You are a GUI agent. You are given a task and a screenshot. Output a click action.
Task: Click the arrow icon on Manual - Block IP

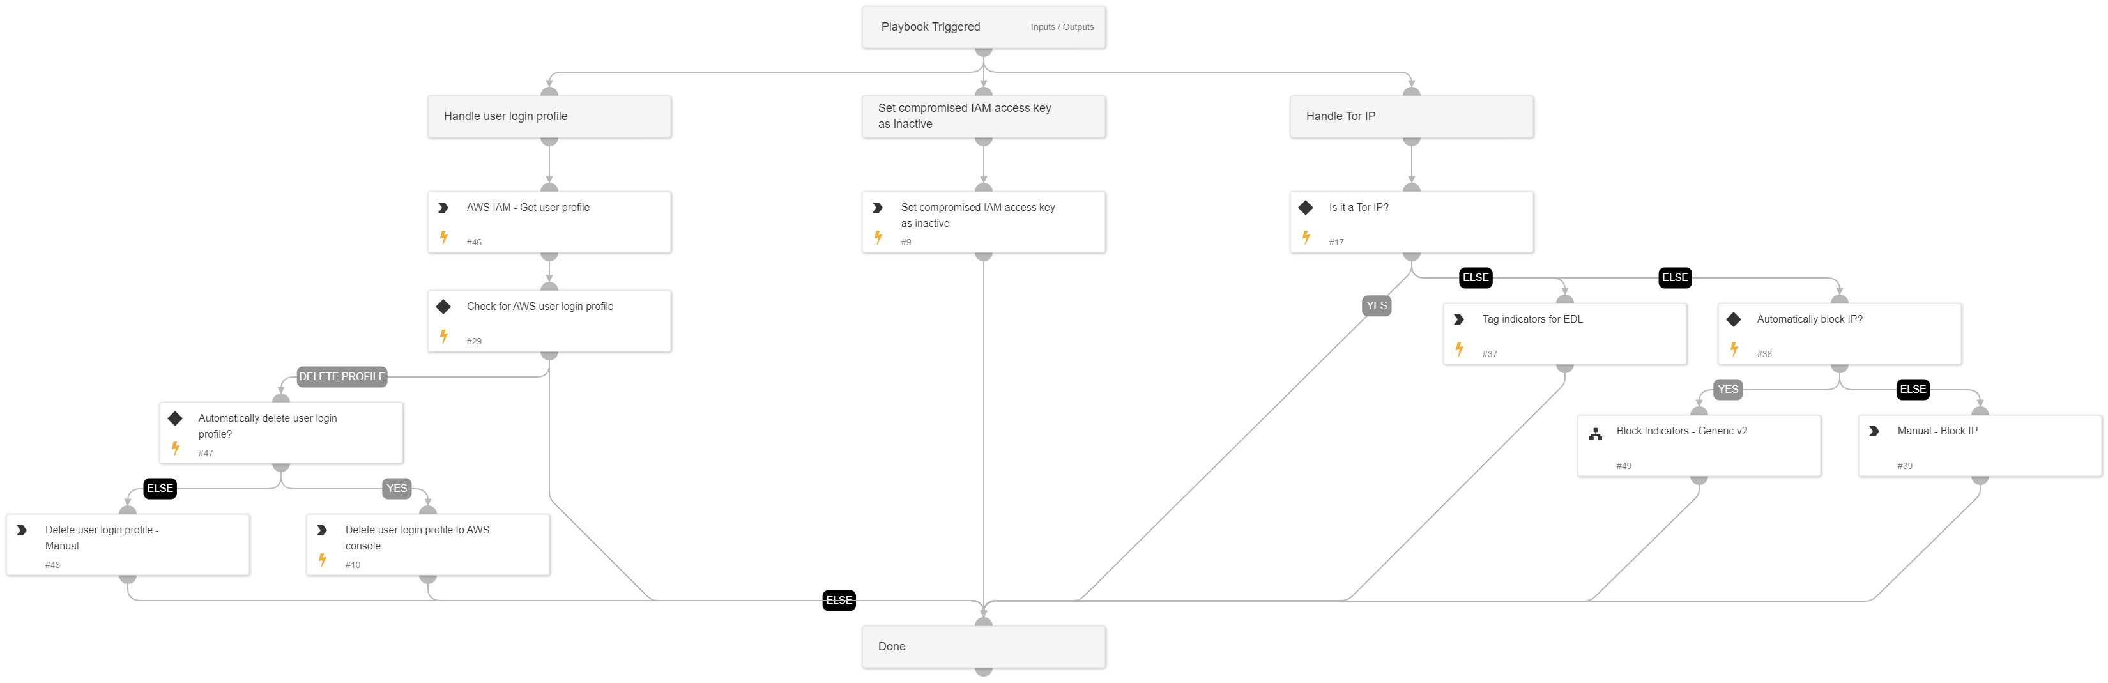(1875, 430)
